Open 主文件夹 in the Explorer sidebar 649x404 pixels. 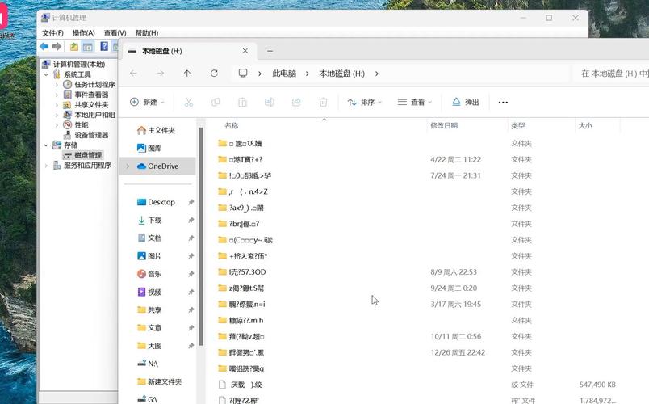point(156,130)
